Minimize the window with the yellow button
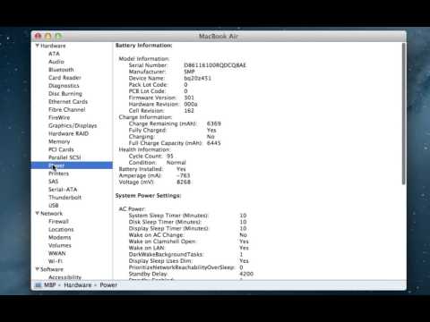Viewport: 430px width, 322px height. click(48, 37)
